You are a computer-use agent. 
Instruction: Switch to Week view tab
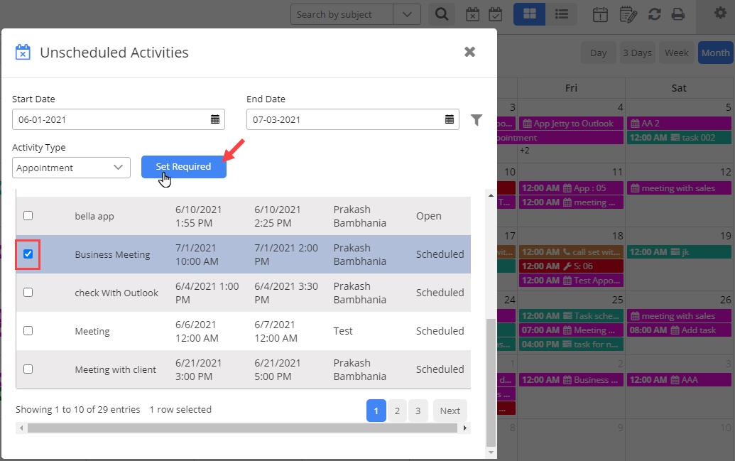(x=676, y=53)
